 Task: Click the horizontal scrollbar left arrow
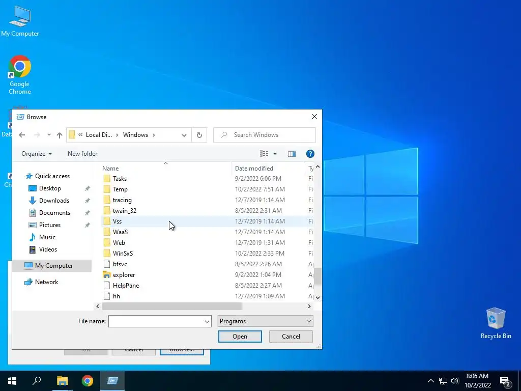pyautogui.click(x=98, y=306)
